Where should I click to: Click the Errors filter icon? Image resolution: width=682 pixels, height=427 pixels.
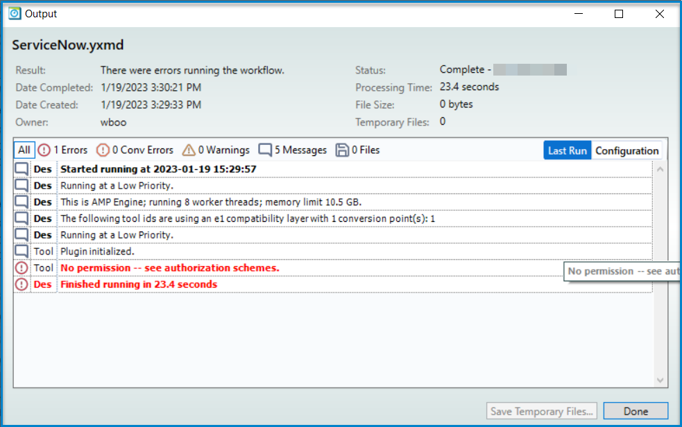click(x=44, y=150)
